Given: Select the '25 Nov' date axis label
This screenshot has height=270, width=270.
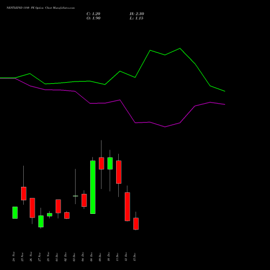Looking at the screenshot, I should click(23, 256).
